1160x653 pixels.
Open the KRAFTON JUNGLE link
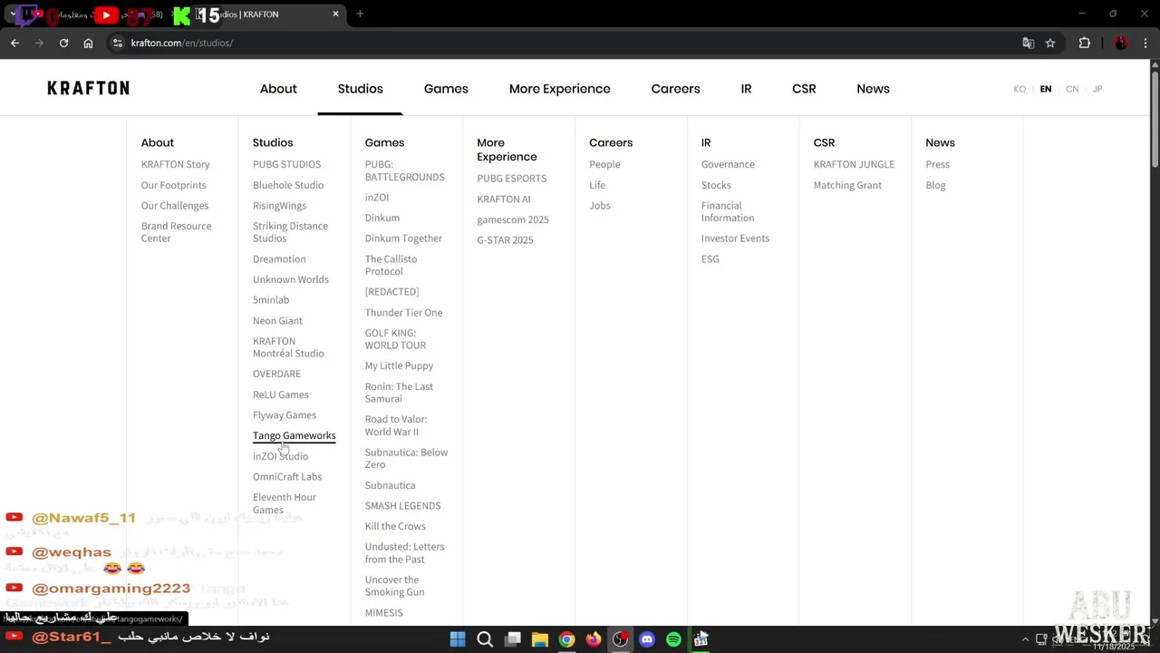853,164
